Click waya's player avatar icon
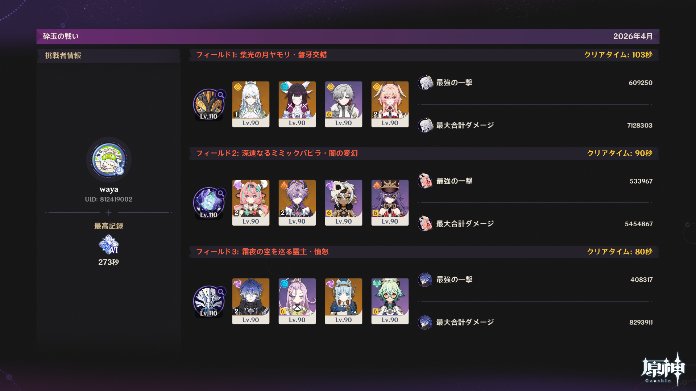This screenshot has width=696, height=391. tap(109, 160)
